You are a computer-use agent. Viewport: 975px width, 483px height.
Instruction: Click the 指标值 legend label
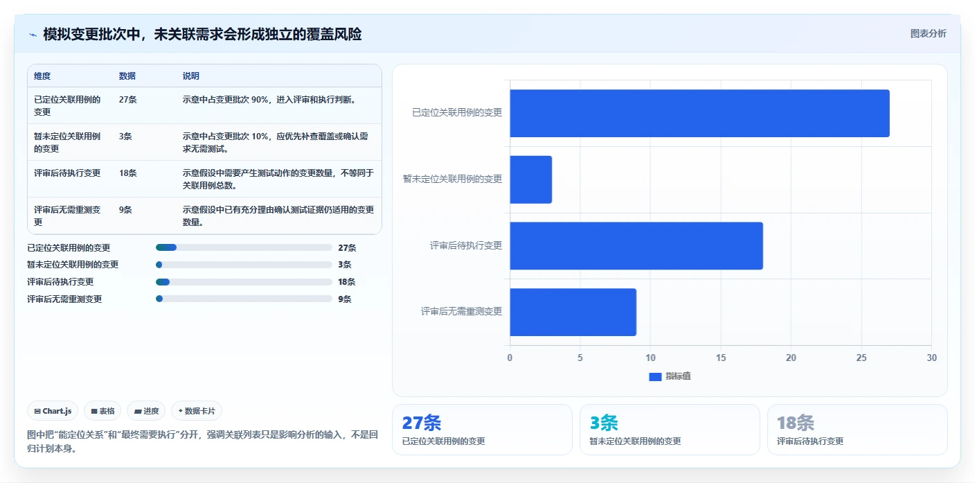pos(678,376)
